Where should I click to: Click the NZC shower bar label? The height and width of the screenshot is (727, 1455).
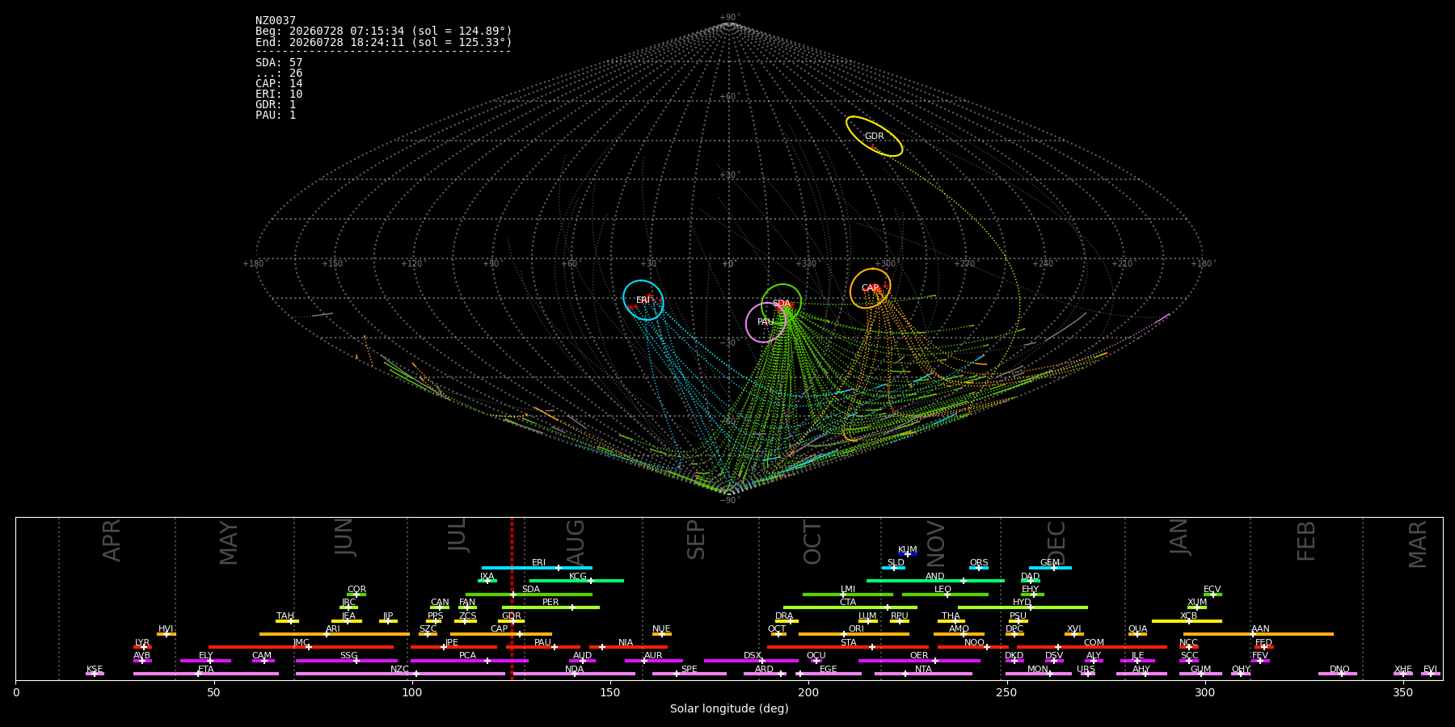coord(400,670)
